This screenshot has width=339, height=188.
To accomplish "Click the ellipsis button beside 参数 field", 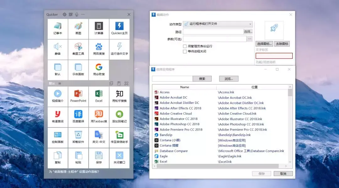I will point(250,39).
